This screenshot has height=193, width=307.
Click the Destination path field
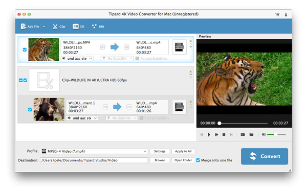(94, 160)
